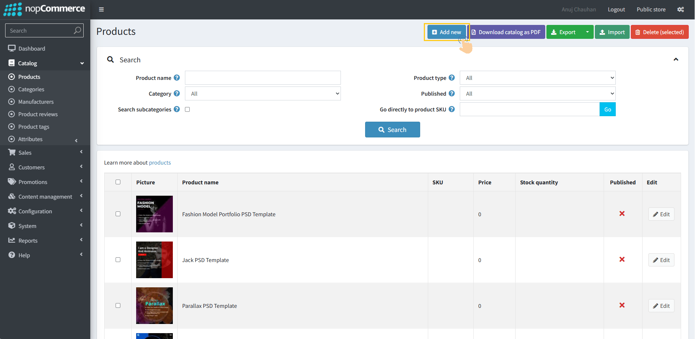695x339 pixels.
Task: Open Categories in the Catalog menu
Action: point(31,89)
